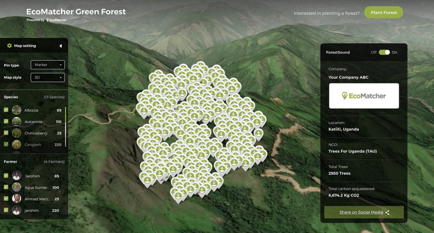Click the EcoMatcher company logo card

click(364, 96)
